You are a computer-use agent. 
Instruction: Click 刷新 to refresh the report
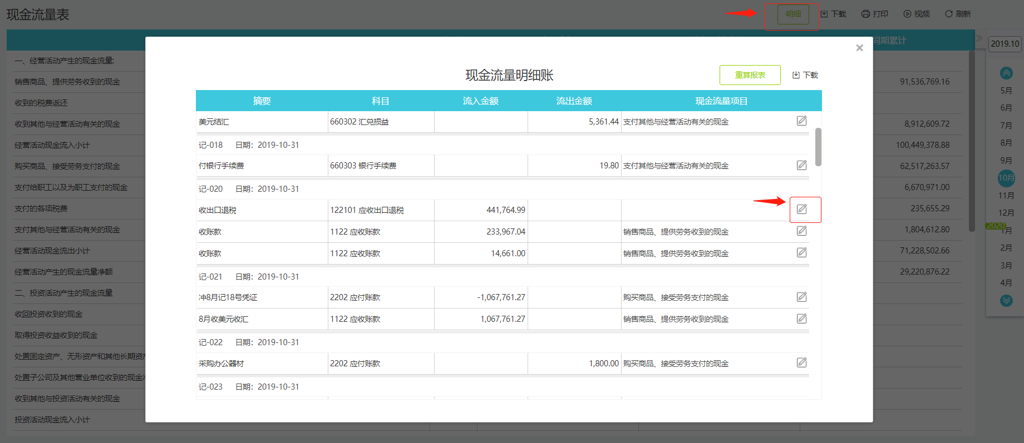[958, 14]
